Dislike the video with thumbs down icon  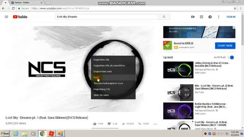(109, 124)
